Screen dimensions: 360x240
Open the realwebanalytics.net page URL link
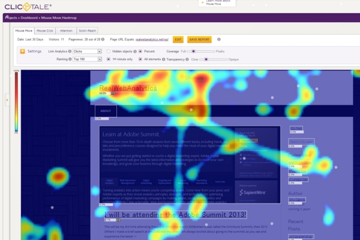coord(152,40)
